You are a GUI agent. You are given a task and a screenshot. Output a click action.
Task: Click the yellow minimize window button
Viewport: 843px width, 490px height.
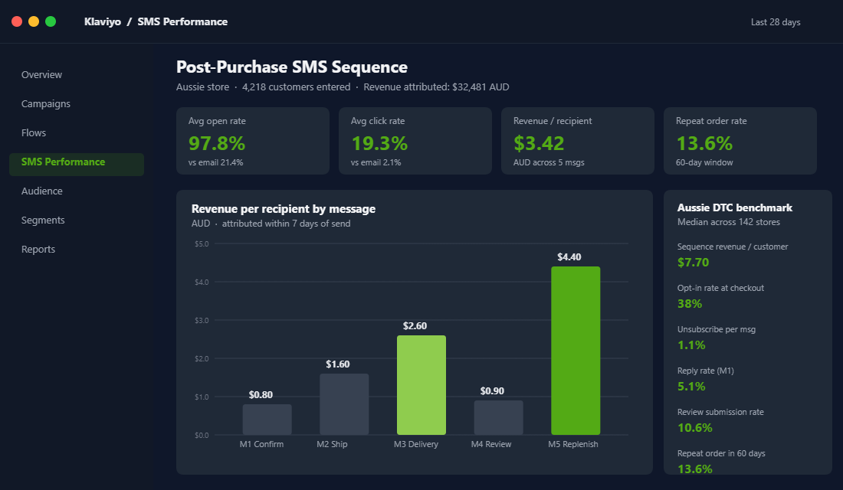pos(34,21)
